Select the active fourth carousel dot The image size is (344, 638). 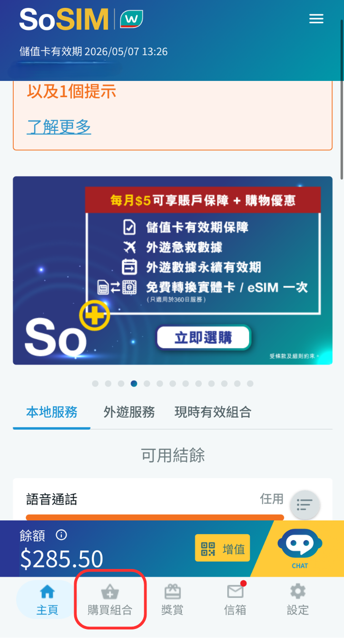(x=134, y=383)
